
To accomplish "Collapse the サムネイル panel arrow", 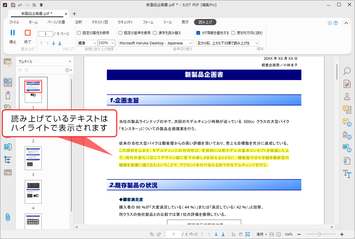I will (x=70, y=61).
